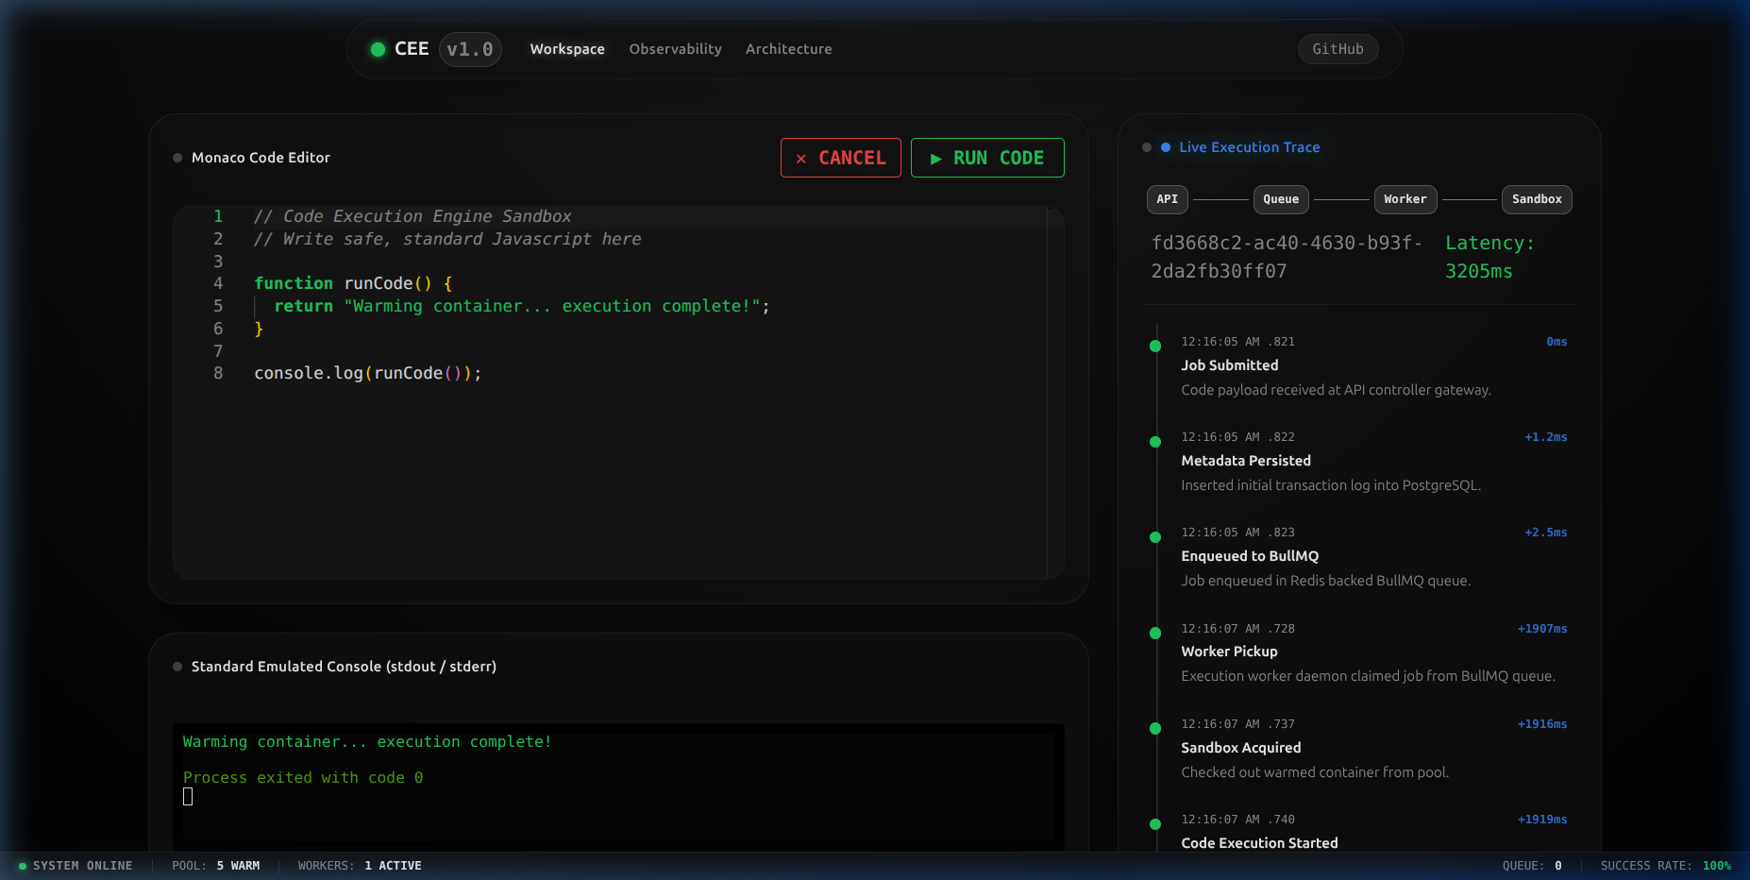This screenshot has width=1750, height=880.
Task: Click the RUN CODE button
Action: coord(987,158)
